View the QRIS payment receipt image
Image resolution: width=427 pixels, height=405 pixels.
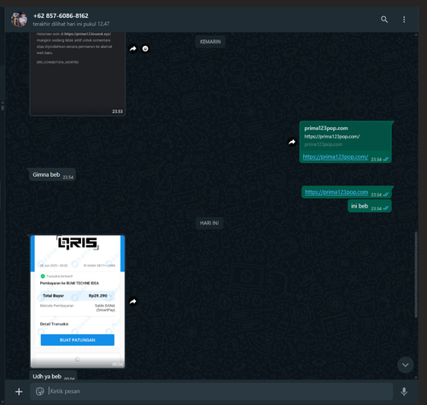(78, 302)
